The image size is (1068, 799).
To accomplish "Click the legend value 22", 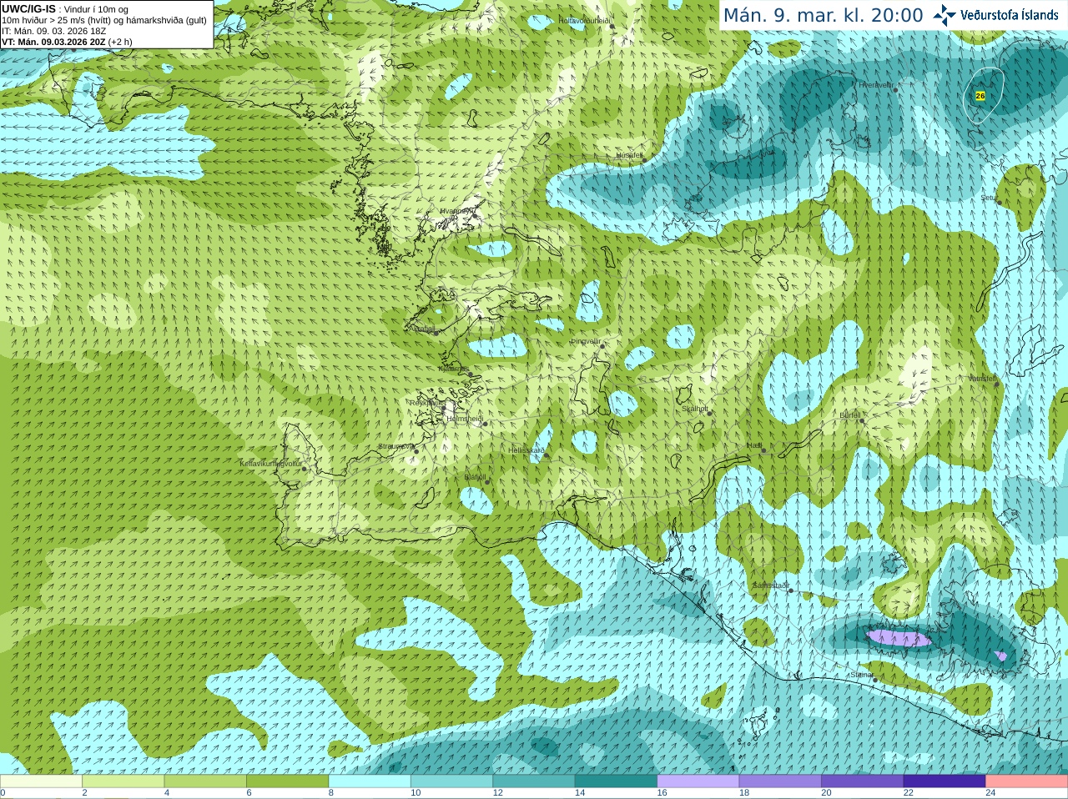I will coord(908,793).
